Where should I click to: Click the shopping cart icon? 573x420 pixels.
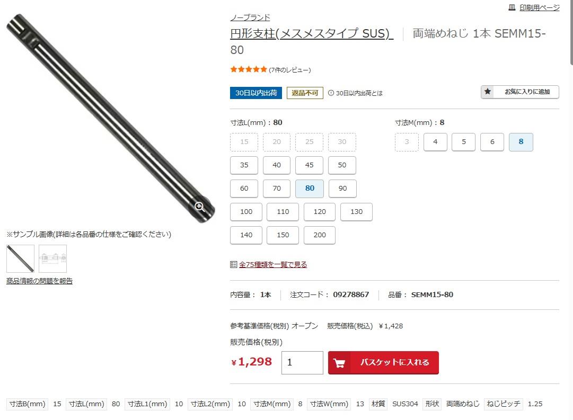(339, 363)
